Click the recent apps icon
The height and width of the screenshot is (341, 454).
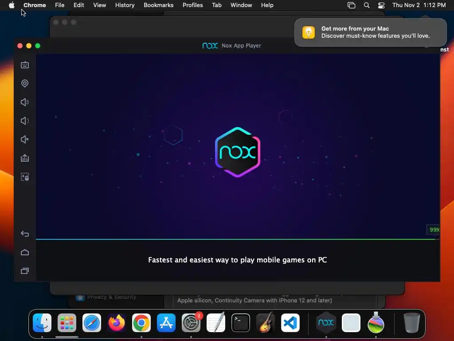25,271
